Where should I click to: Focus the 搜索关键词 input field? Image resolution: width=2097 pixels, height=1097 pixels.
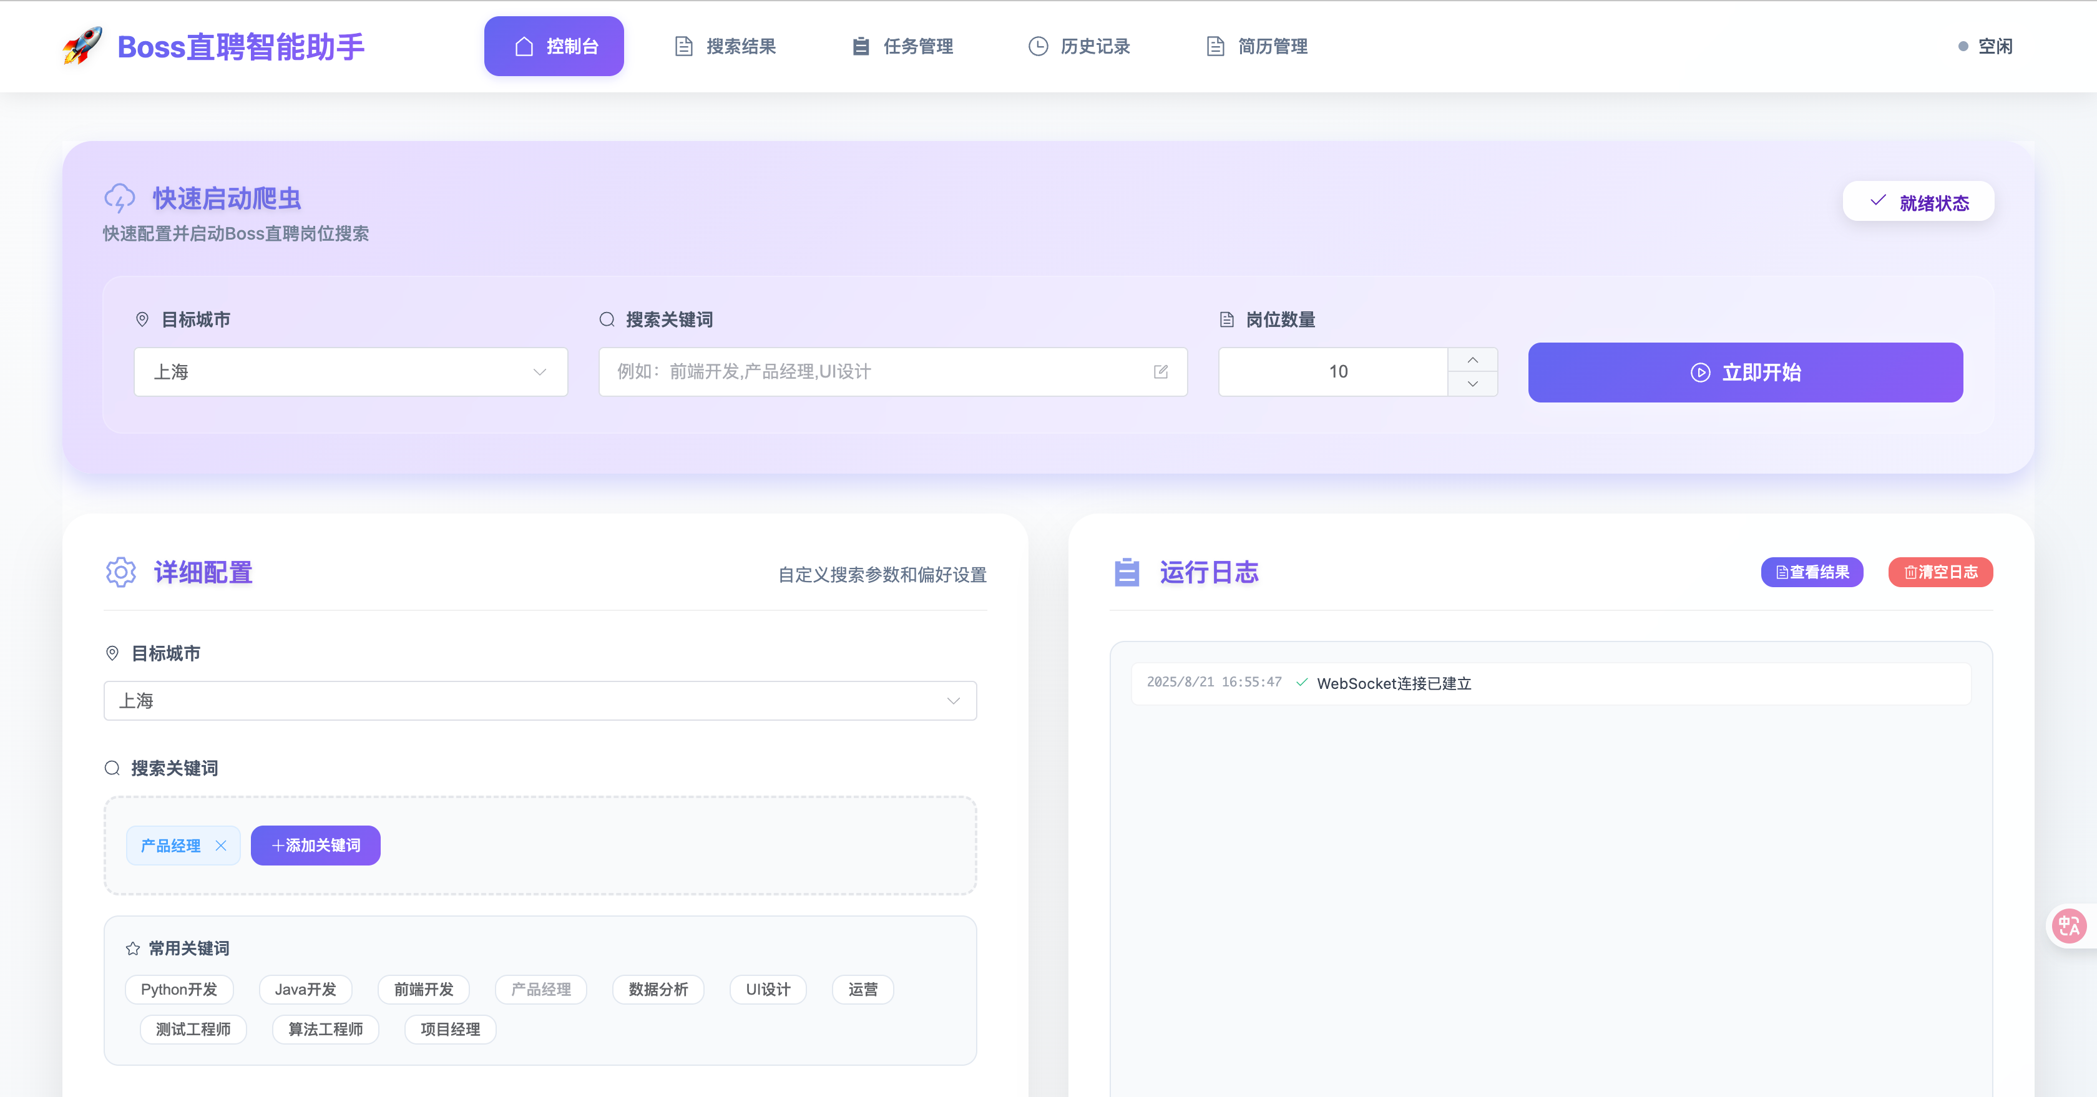893,372
